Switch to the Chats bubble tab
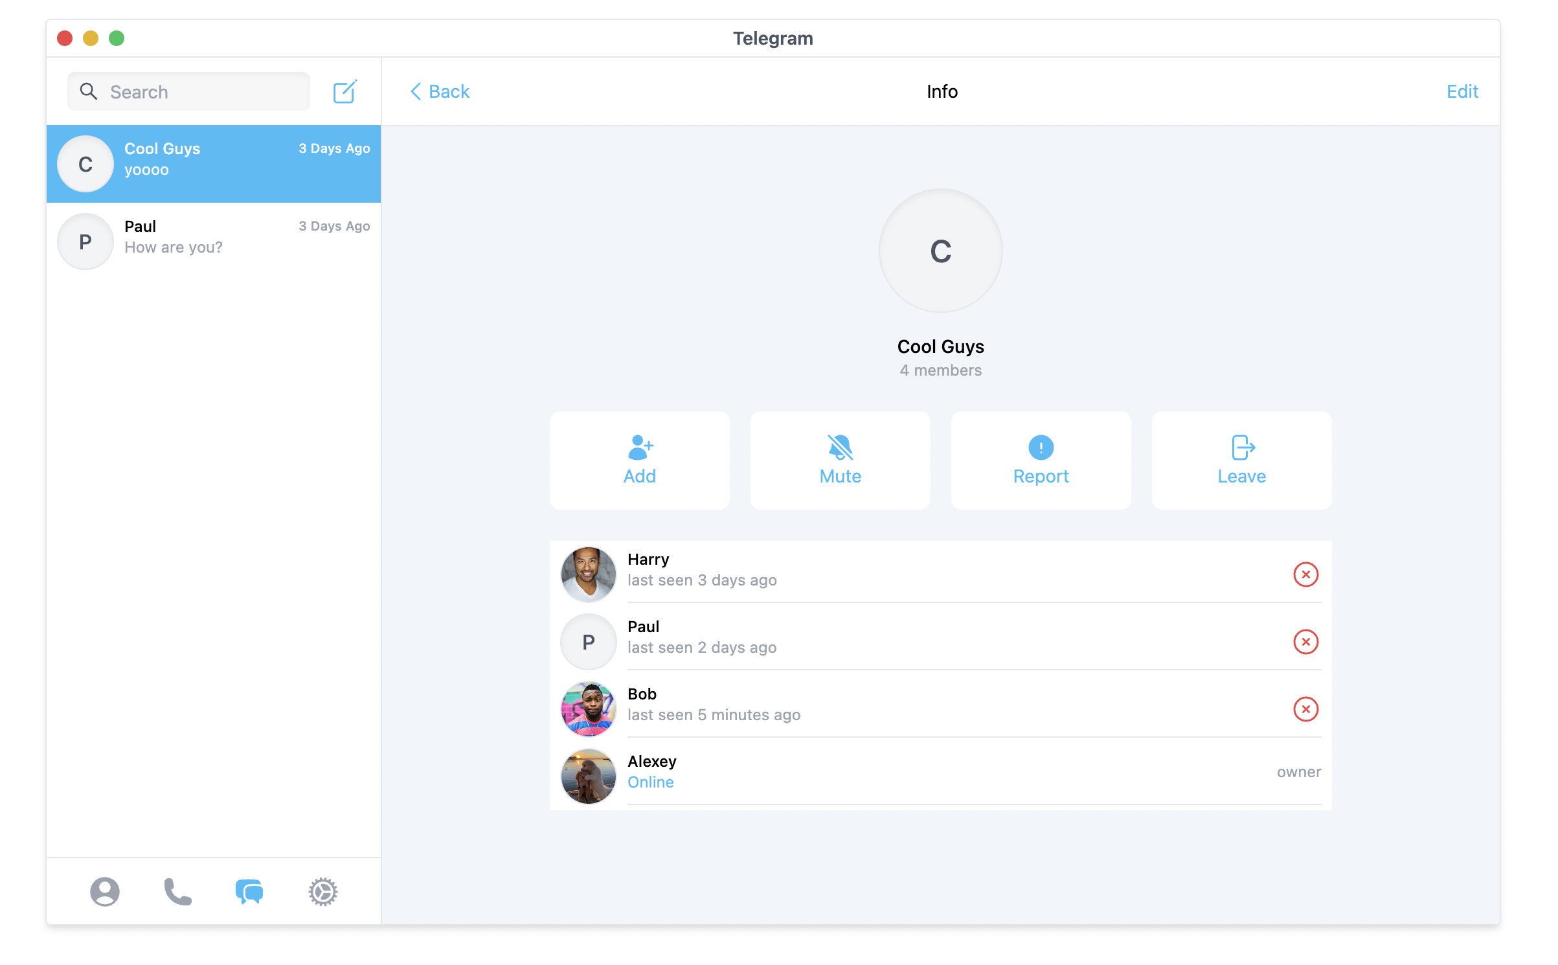The width and height of the screenshot is (1558, 965). [x=249, y=892]
